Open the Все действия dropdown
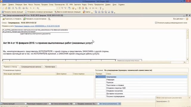Image resolution: width=191 pixels, height=107 pixels. point(179,19)
